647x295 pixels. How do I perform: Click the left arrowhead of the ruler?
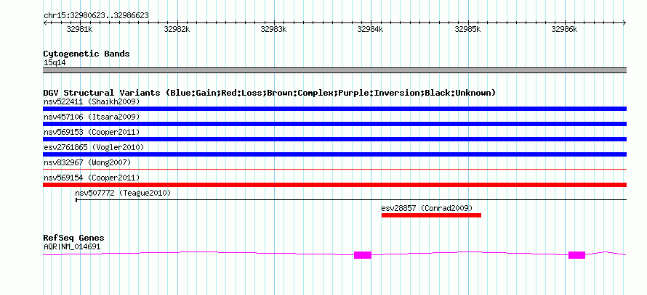tap(45, 23)
